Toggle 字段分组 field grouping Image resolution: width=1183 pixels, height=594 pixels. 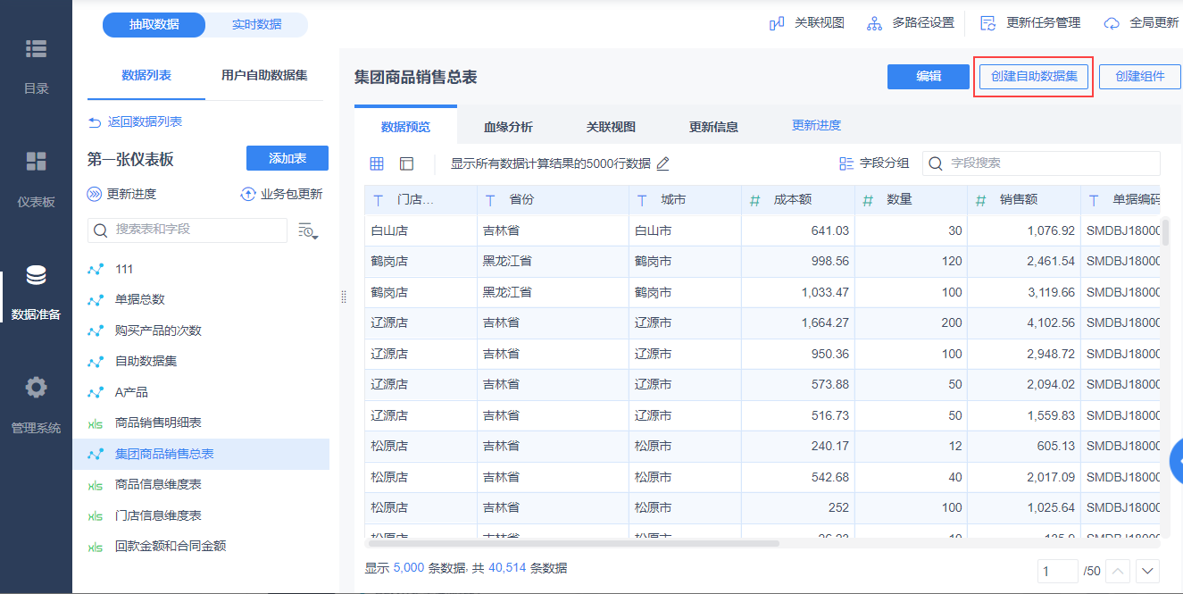point(874,163)
